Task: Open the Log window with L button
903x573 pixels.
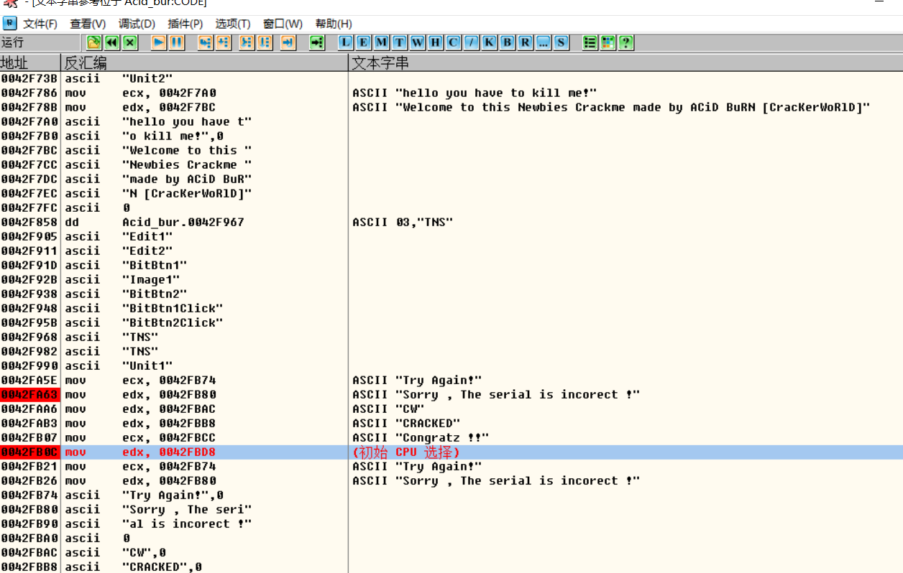Action: (346, 42)
